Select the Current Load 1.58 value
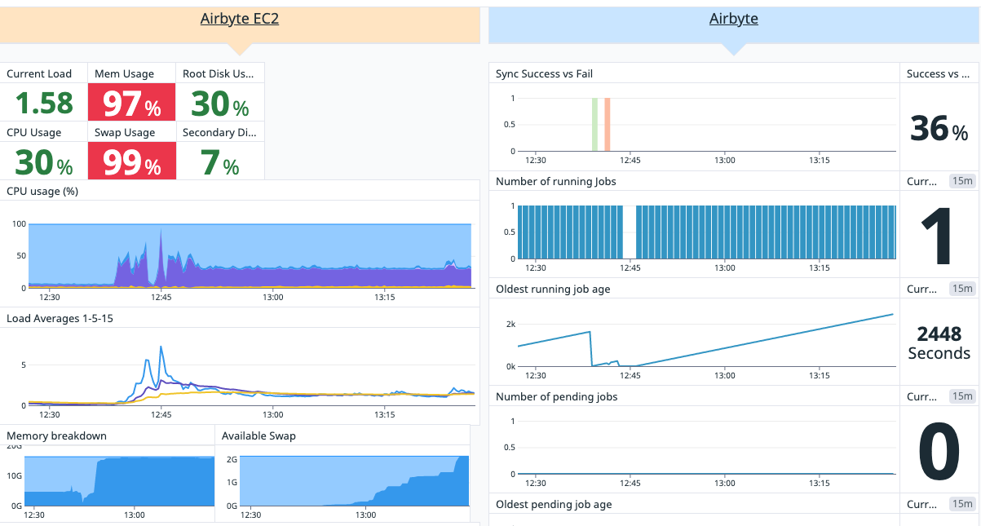This screenshot has width=981, height=526. point(44,104)
